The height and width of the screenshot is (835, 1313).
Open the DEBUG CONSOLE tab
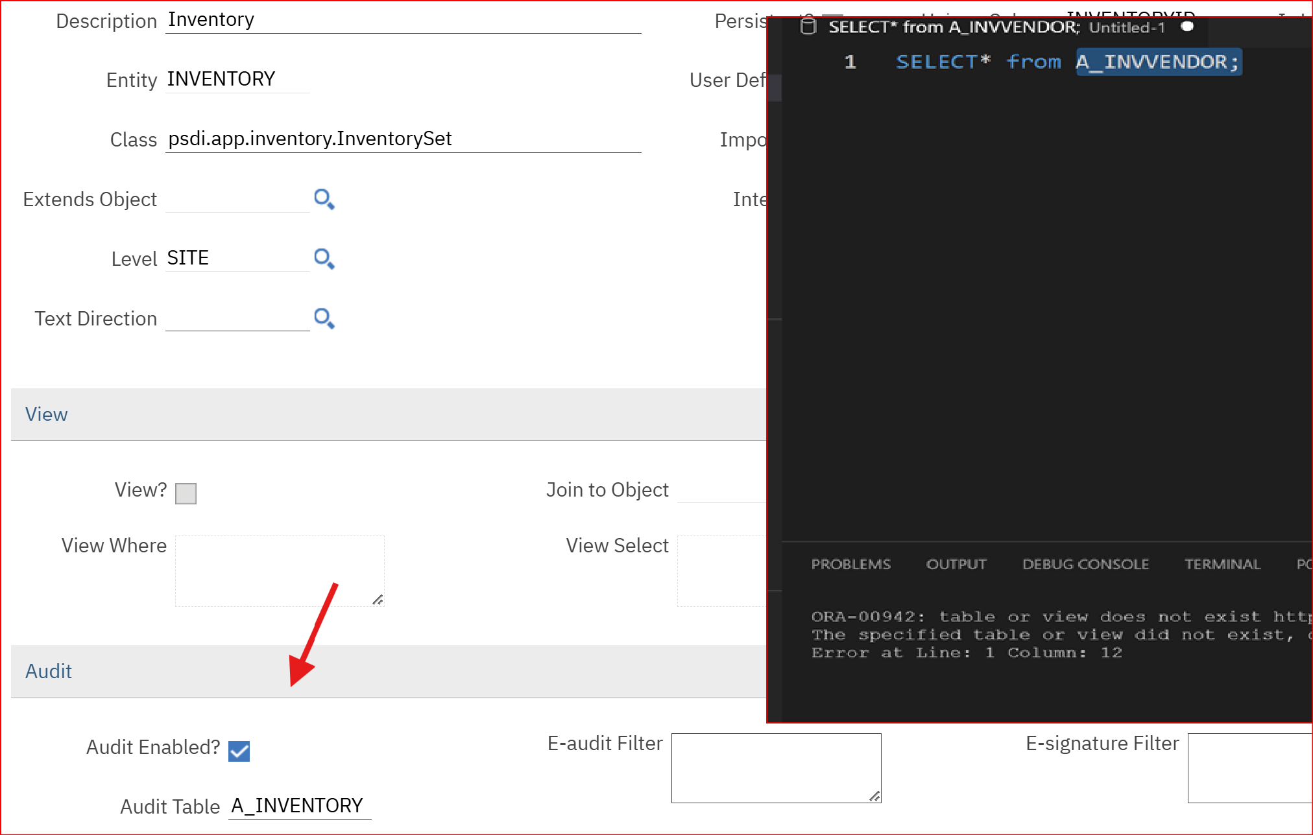(x=1085, y=564)
